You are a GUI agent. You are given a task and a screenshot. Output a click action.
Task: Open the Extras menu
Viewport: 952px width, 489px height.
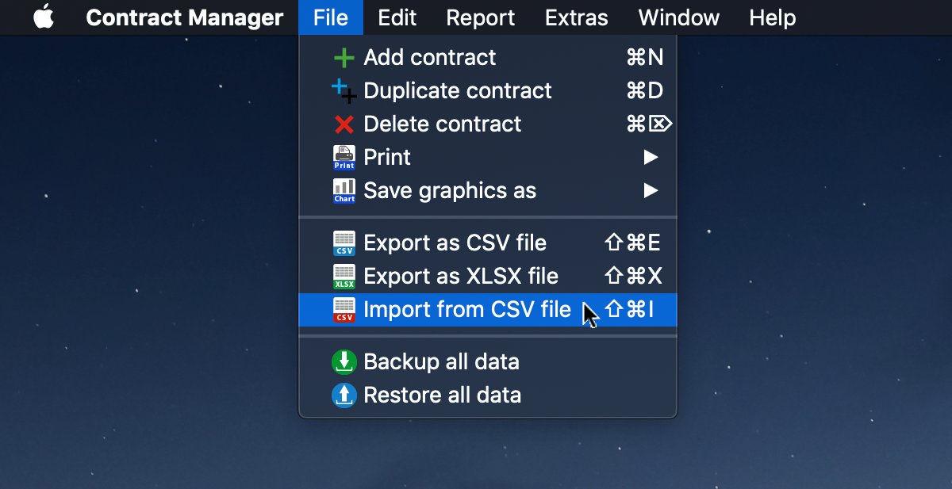point(577,17)
